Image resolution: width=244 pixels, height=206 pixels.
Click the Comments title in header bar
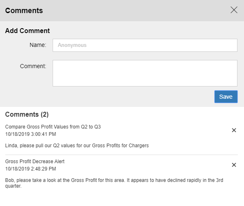pyautogui.click(x=24, y=11)
